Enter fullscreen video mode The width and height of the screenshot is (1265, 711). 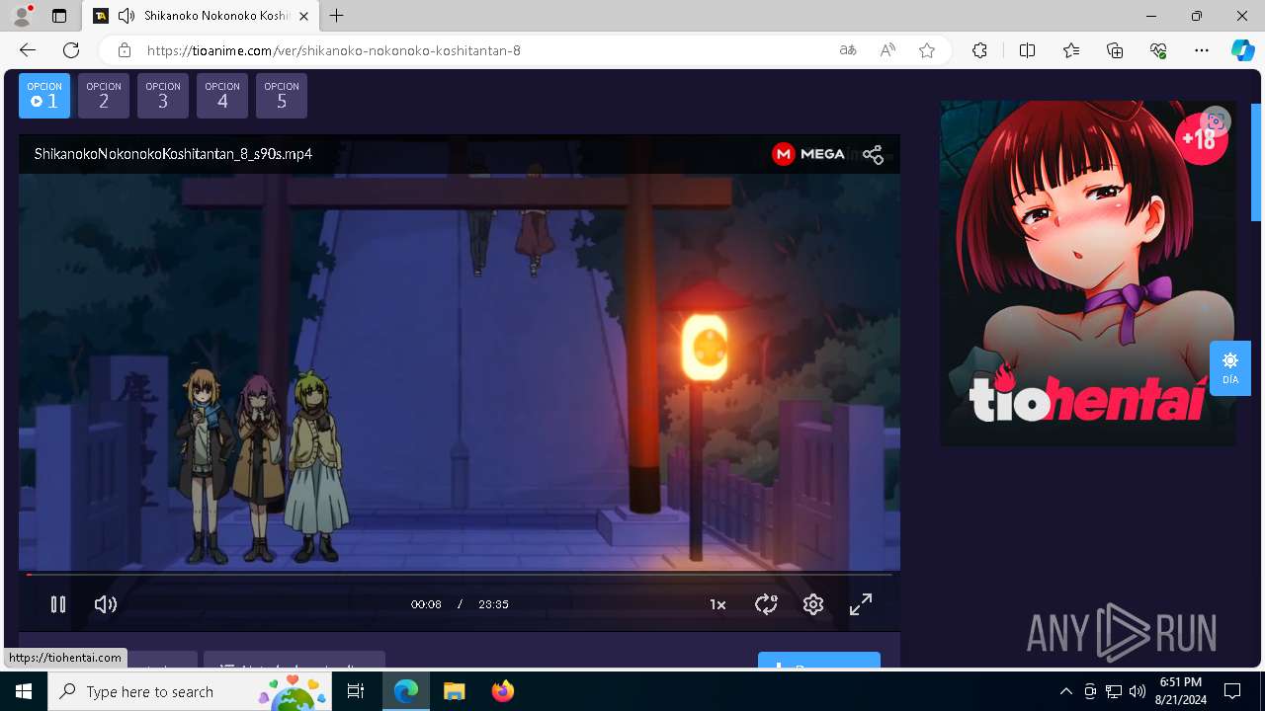[861, 604]
